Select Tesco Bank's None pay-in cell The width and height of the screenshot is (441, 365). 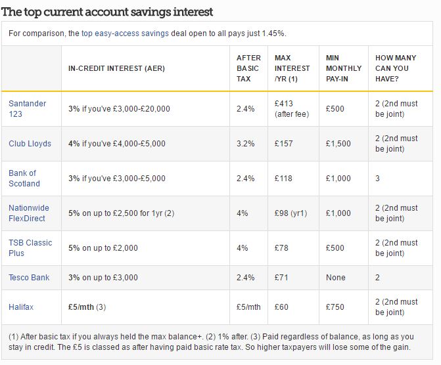click(335, 277)
